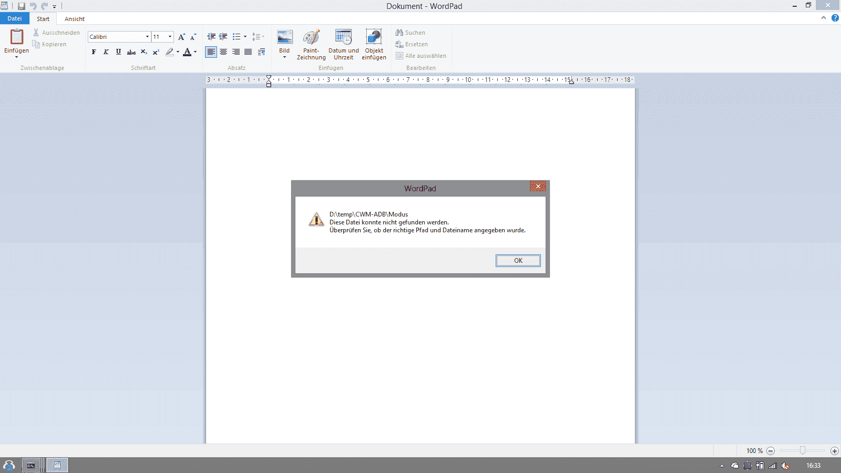Click the WordPad taskbar button
Screen dimensions: 841x473
tap(57, 465)
